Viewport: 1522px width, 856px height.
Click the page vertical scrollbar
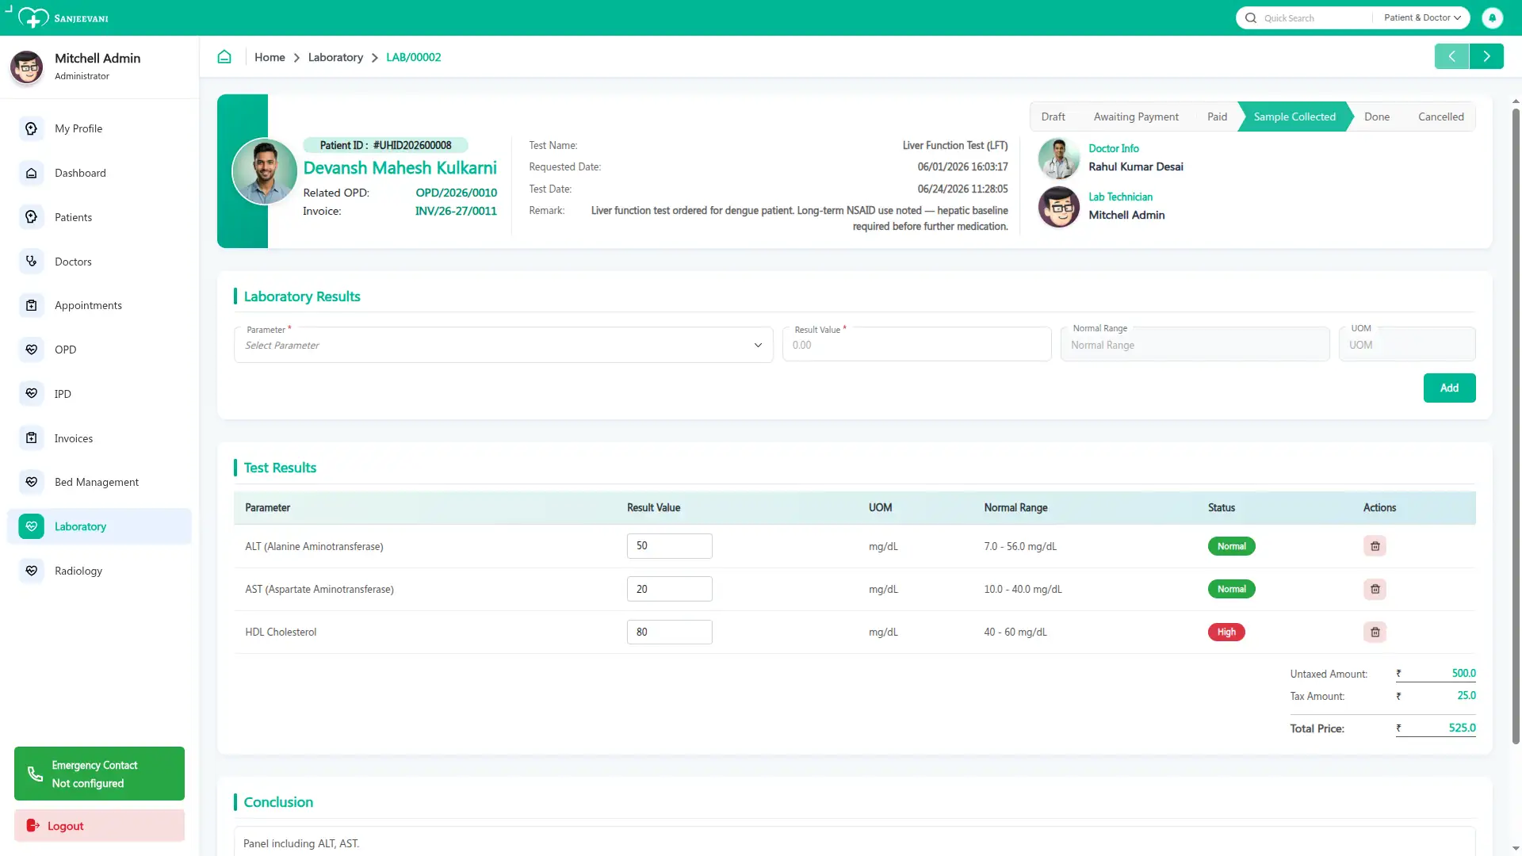point(1516,425)
